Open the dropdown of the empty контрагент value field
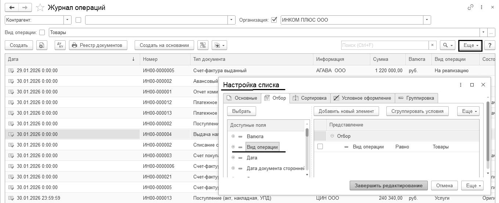The width and height of the screenshot is (499, 203). 231,20
